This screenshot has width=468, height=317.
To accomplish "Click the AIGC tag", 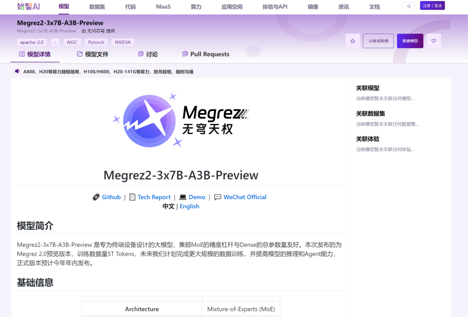I will 72,42.
